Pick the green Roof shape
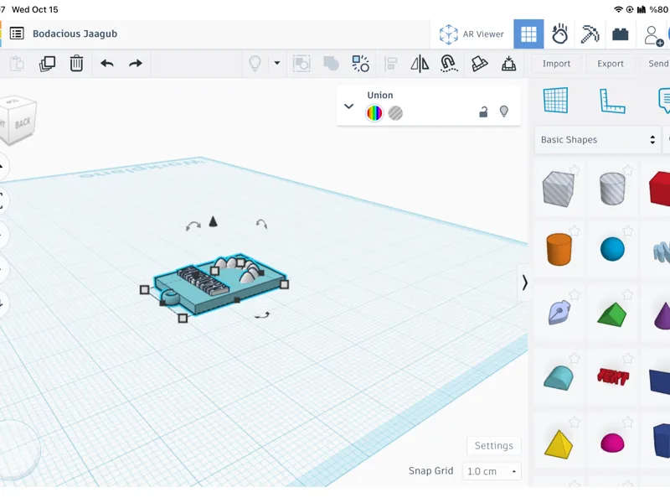This screenshot has width=670, height=503. [612, 314]
